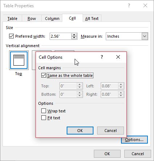
Task: Confirm Cell Options with OK
Action: click(x=80, y=131)
